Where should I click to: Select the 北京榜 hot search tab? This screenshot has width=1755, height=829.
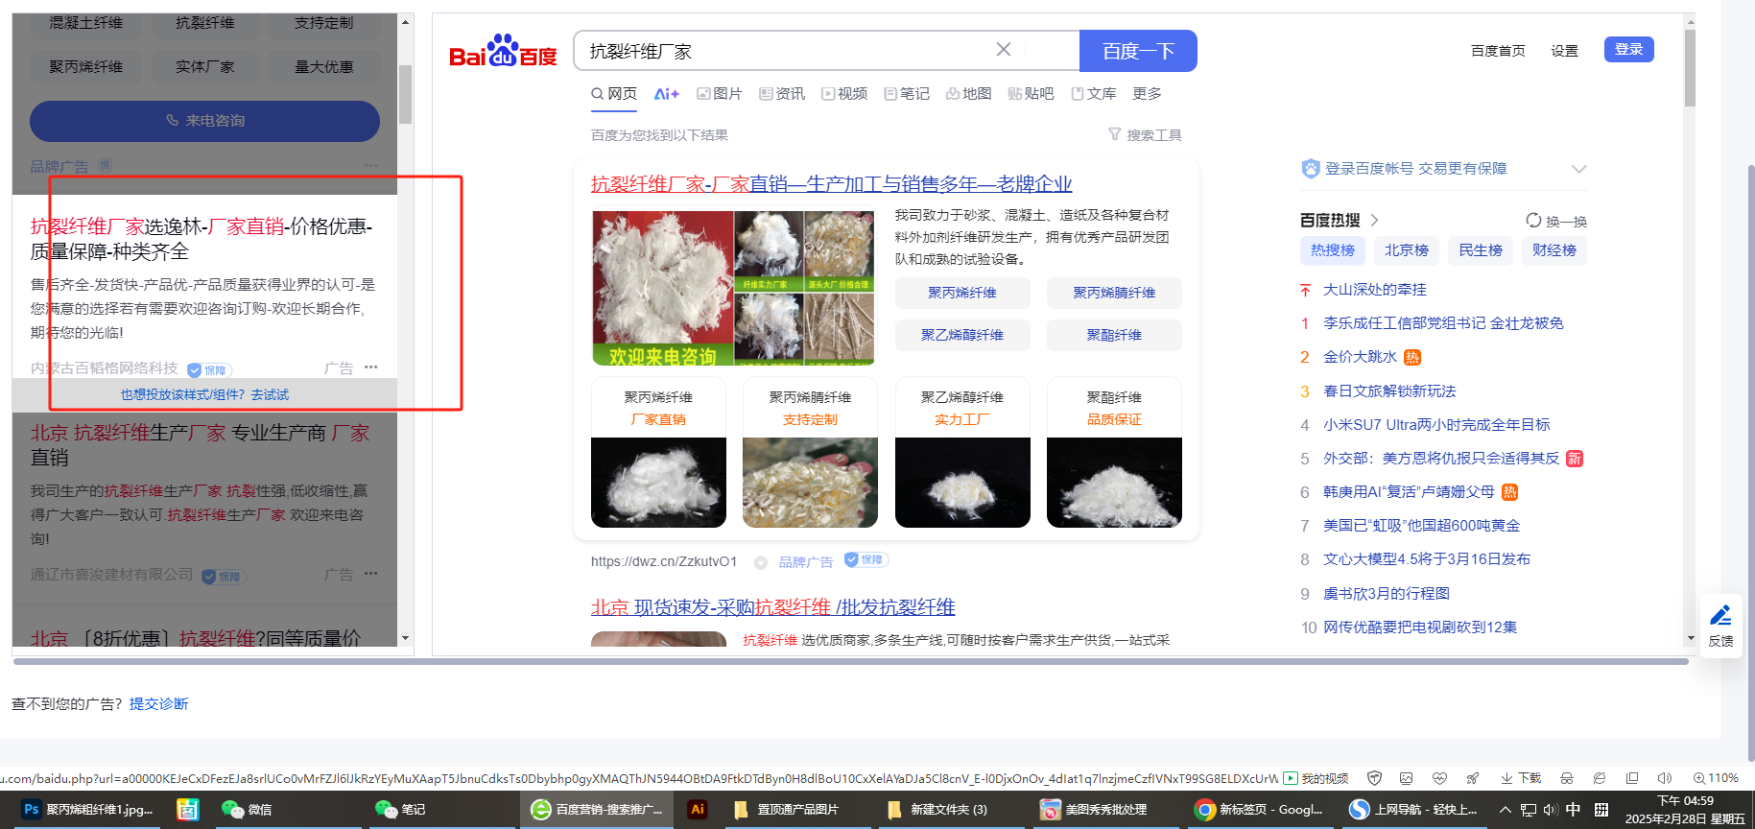pos(1407,250)
